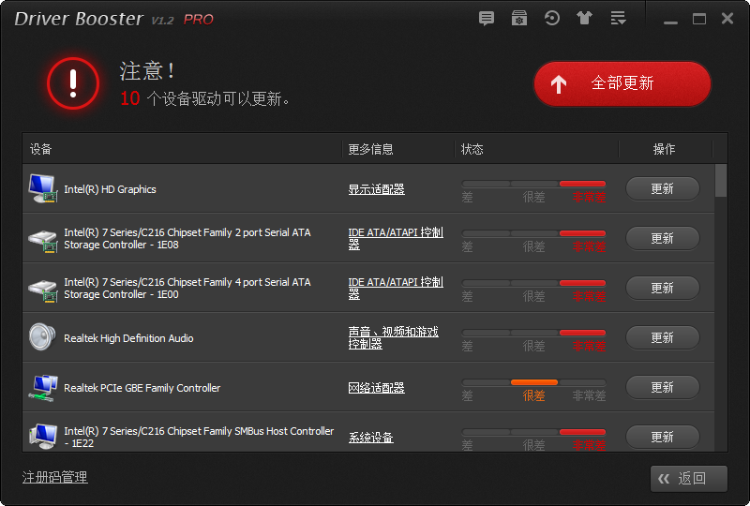750x506 pixels.
Task: Open 注册码管理 license link
Action: click(x=54, y=478)
